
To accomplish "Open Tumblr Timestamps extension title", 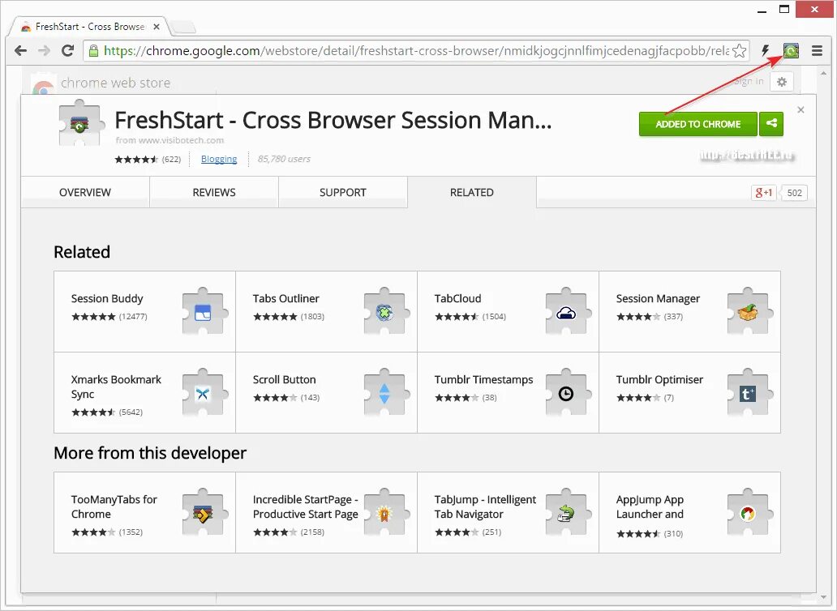I will coord(483,379).
